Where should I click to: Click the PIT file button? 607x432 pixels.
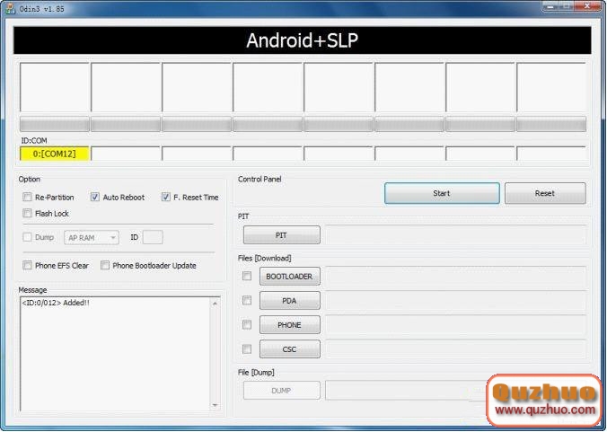pyautogui.click(x=281, y=235)
